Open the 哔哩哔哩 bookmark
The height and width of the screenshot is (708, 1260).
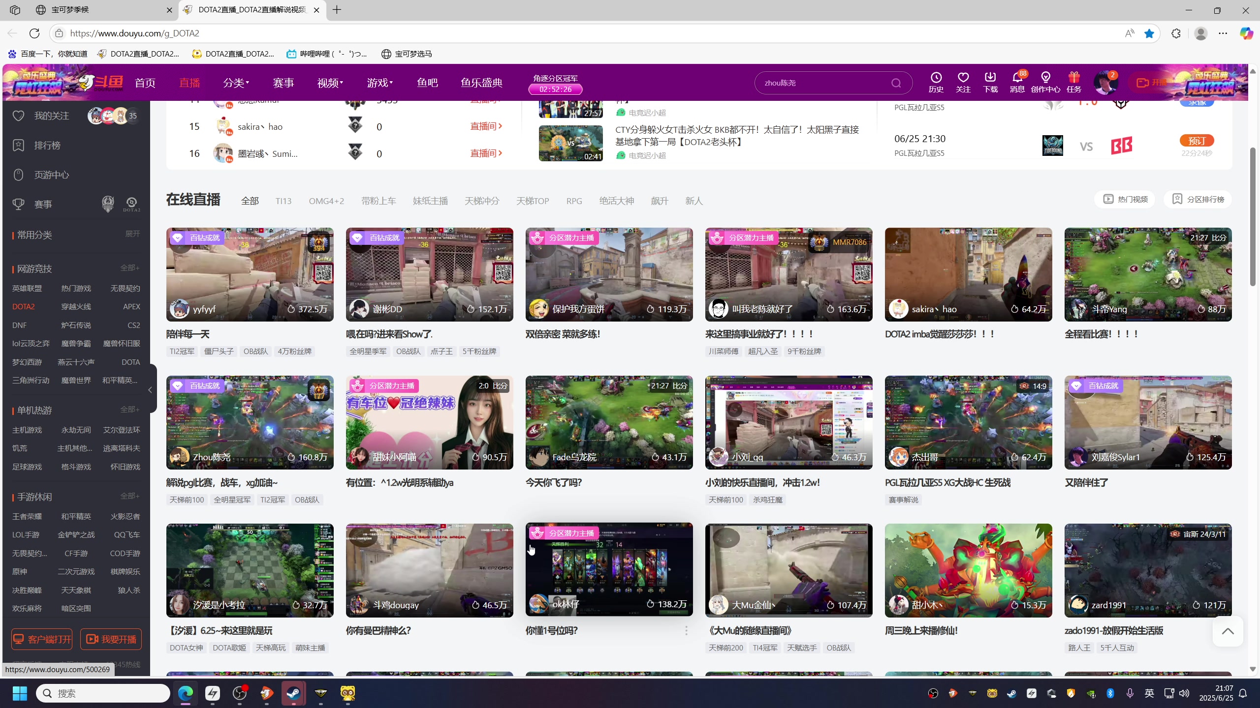327,54
